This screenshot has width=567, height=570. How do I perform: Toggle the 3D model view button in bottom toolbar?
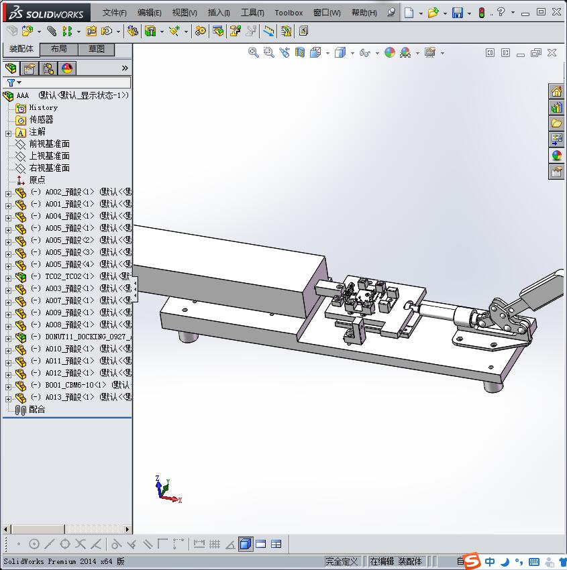246,544
